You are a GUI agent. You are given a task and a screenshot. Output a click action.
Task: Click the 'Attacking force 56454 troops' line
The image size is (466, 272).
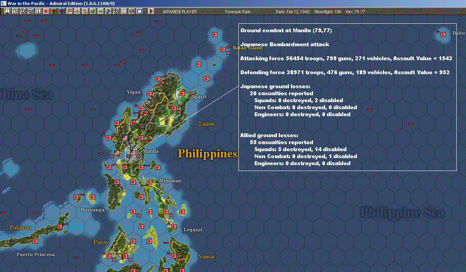(x=346, y=58)
